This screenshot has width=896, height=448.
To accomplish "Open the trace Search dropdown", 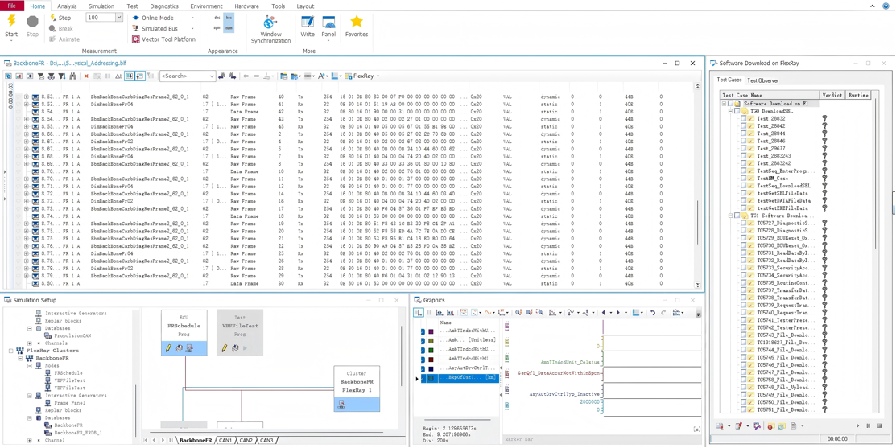I will pos(212,76).
